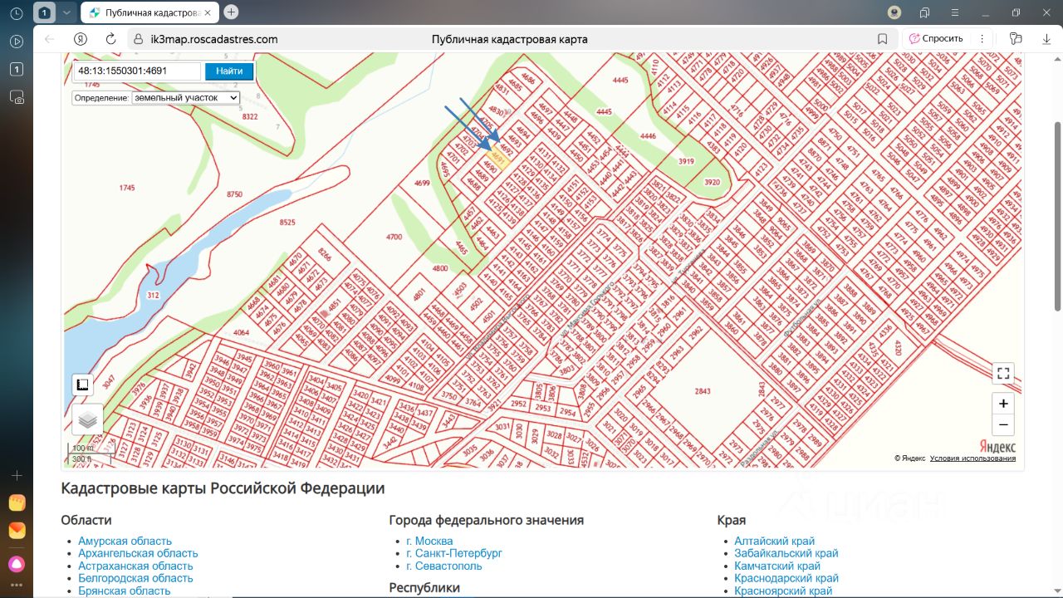Select parcel 2843 on map
Viewport: 1063px width, 598px height.
pos(703,391)
